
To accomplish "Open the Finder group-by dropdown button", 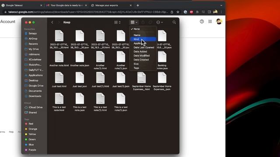I will 134,22.
